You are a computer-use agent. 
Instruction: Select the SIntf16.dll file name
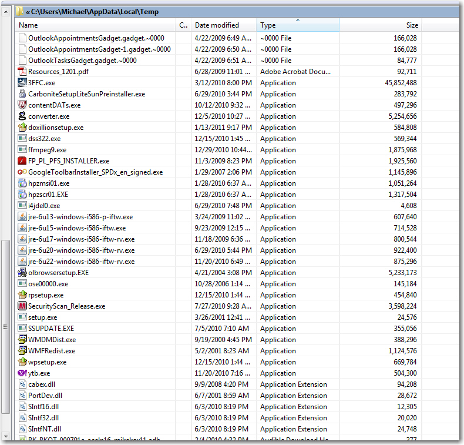coord(43,407)
